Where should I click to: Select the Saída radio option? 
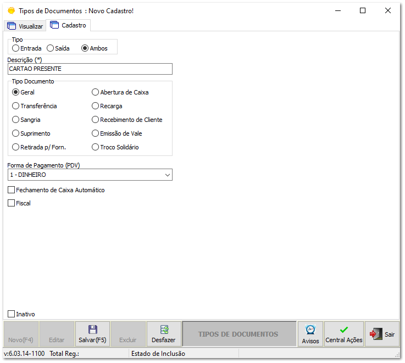(x=50, y=48)
